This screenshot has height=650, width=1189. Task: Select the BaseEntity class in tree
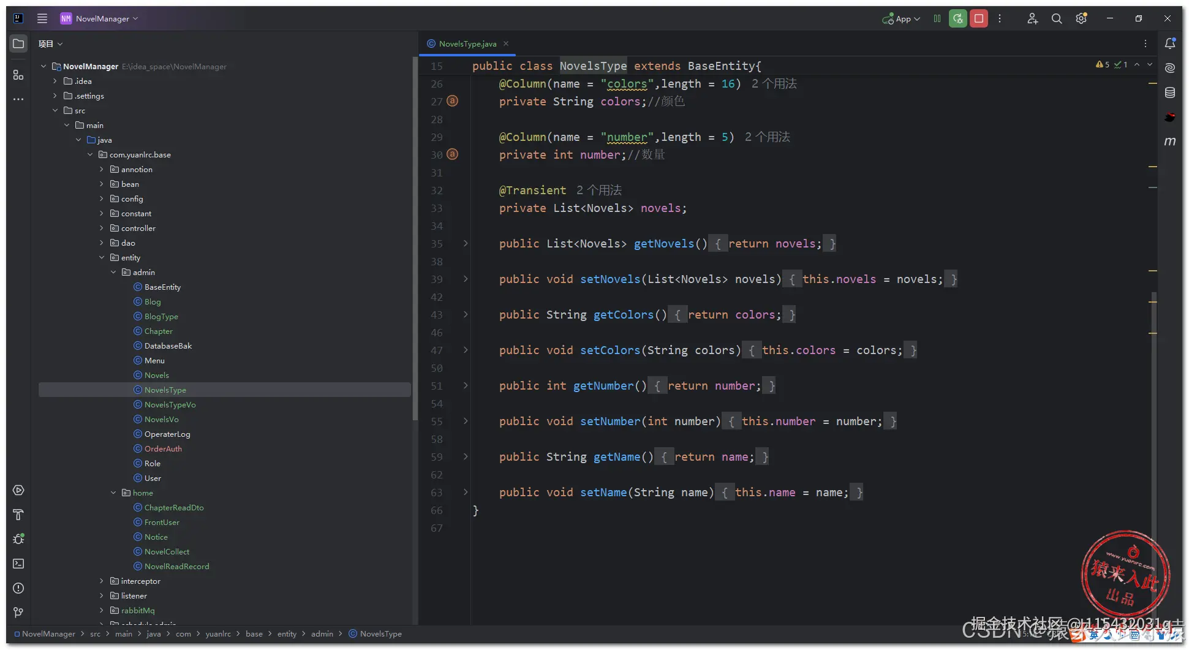click(x=162, y=287)
